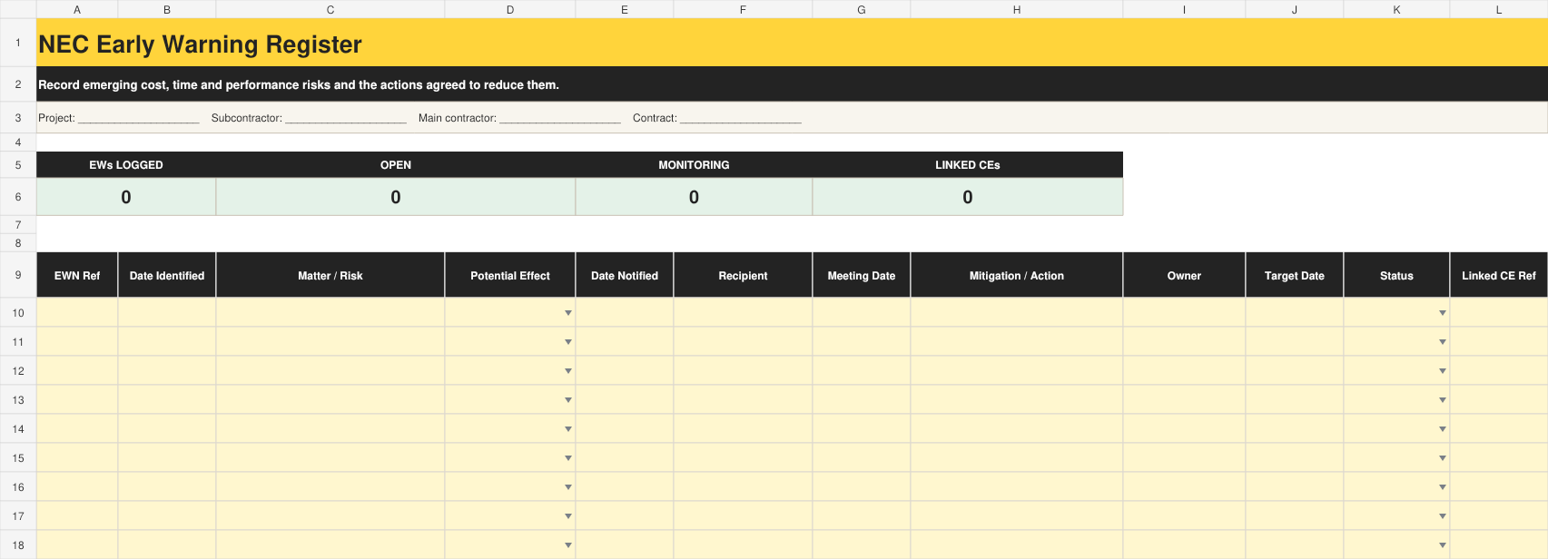1548x559 pixels.
Task: Click the Date Notified column heading
Action: pyautogui.click(x=625, y=276)
